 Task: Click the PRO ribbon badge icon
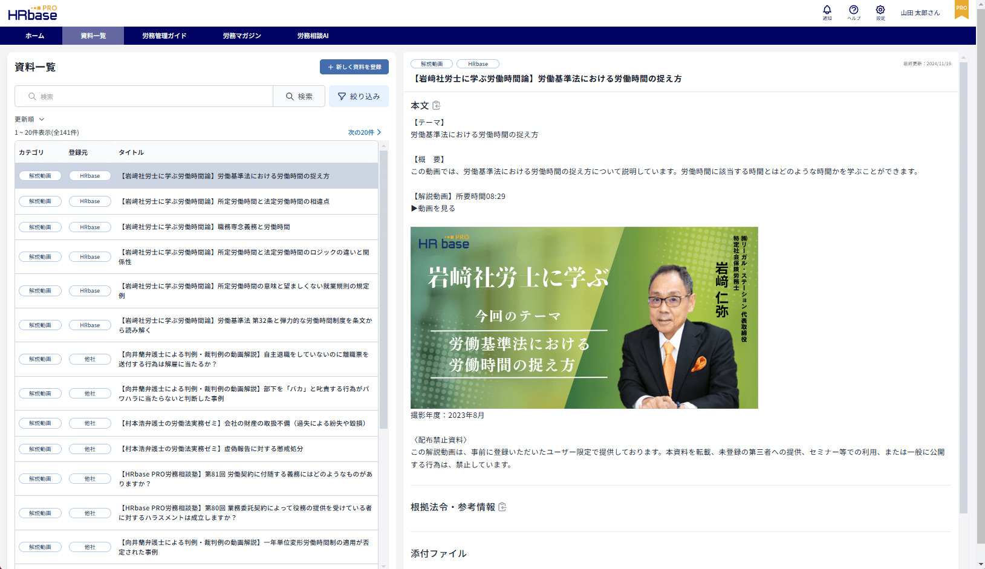click(x=961, y=9)
